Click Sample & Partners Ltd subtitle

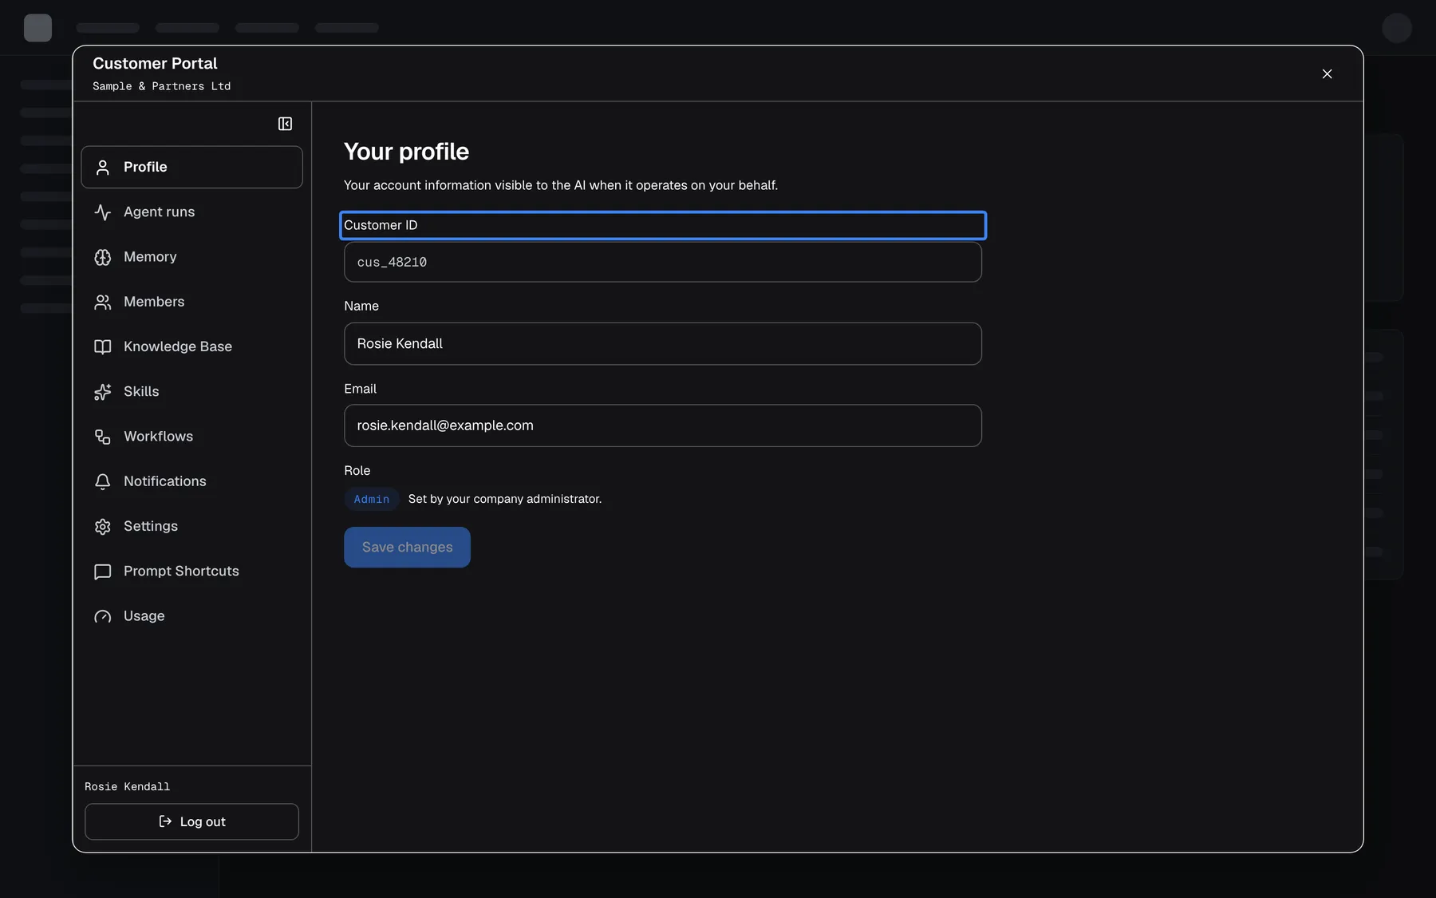coord(161,86)
